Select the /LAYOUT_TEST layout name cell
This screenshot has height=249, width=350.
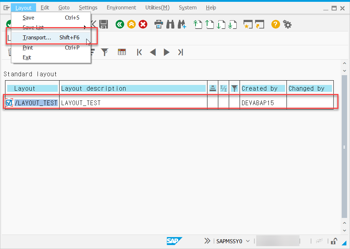[36, 103]
